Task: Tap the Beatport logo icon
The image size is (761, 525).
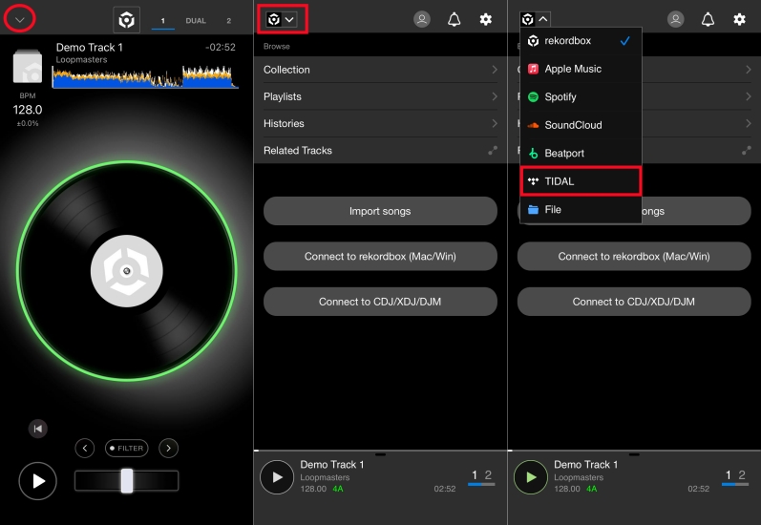Action: [533, 154]
